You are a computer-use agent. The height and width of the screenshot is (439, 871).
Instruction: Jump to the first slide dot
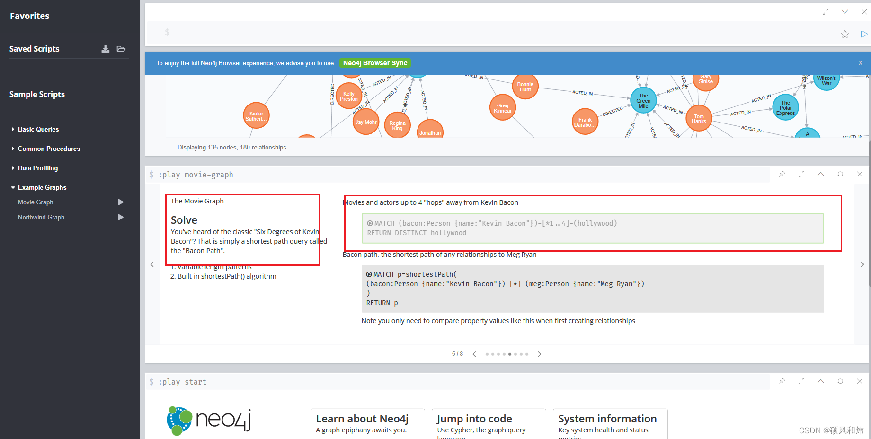click(x=487, y=354)
